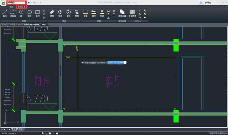This screenshot has height=135, width=228.
Task: Start the 距离 distance measurement
Action: pos(85,13)
